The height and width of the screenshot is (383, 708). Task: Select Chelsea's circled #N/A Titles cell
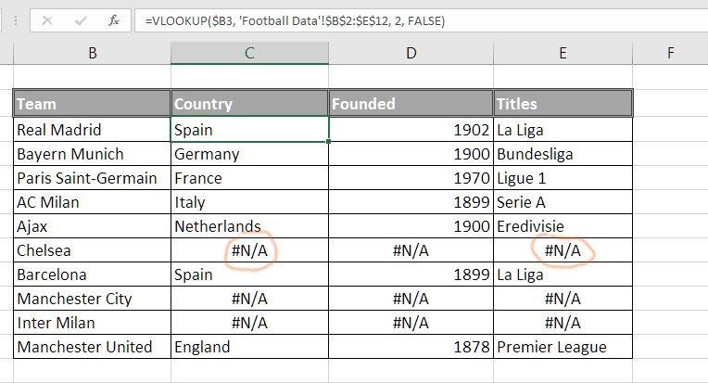coord(563,250)
